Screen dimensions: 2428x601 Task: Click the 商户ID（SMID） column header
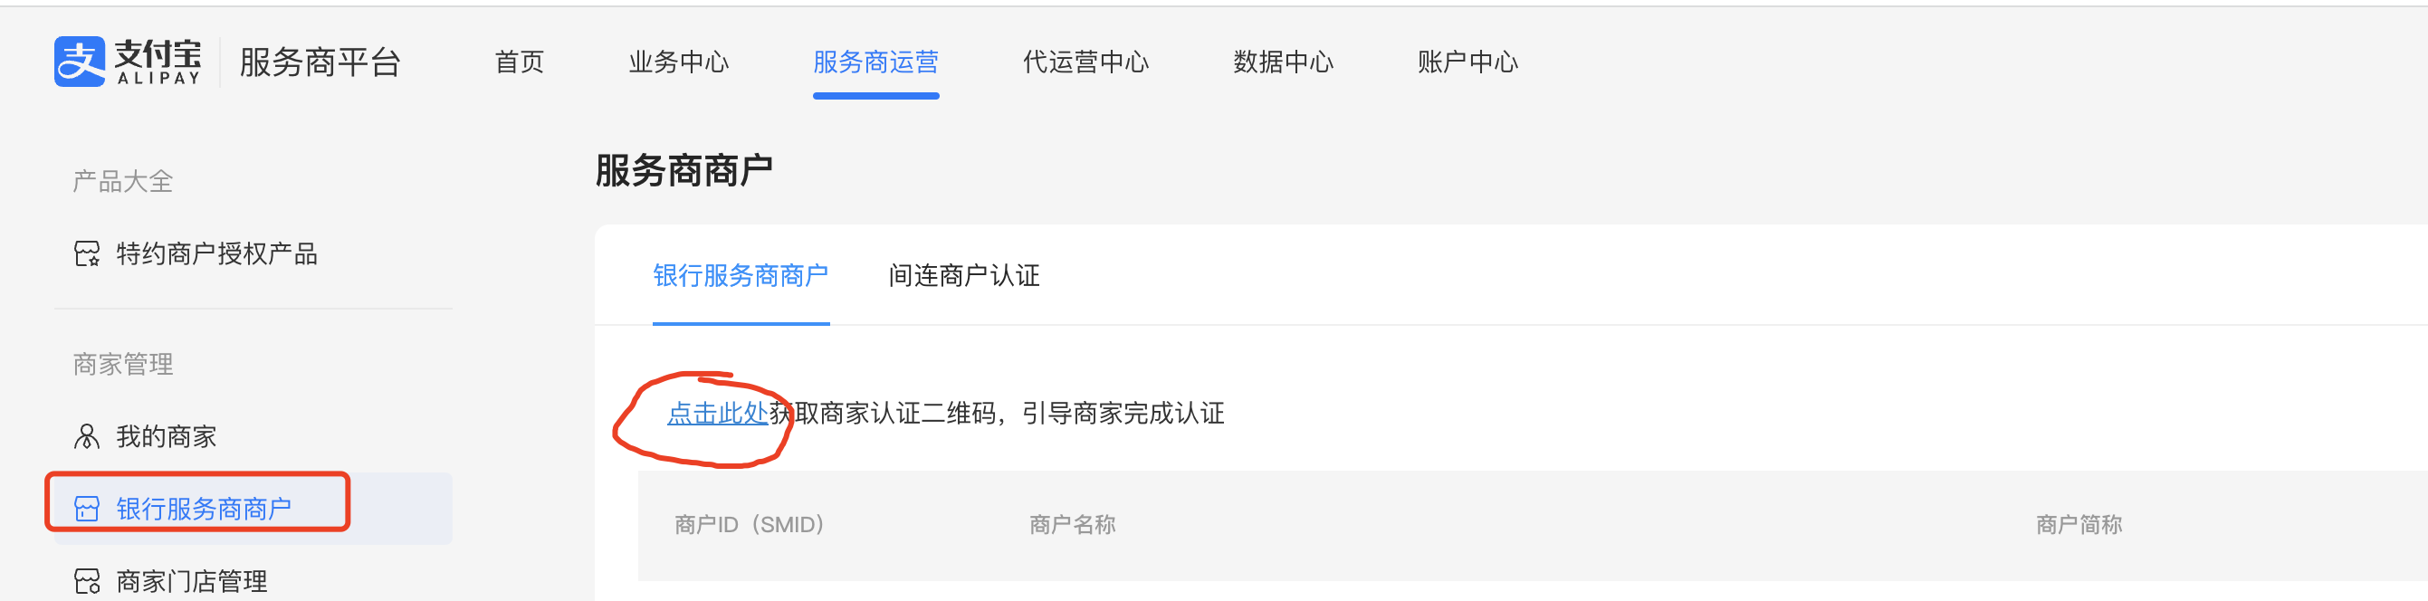coord(750,525)
